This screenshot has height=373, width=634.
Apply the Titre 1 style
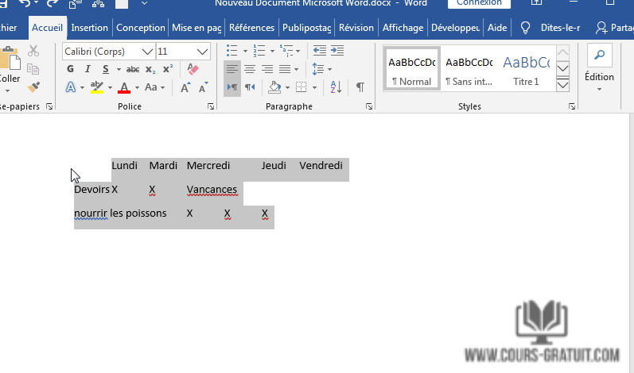point(525,70)
